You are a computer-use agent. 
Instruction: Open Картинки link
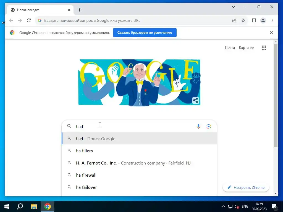click(x=247, y=47)
